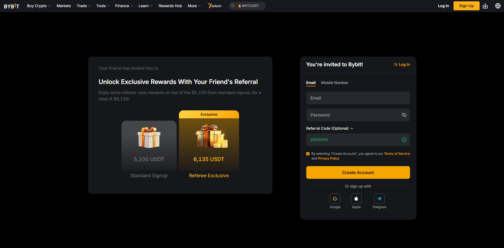
Task: Click the Create Account button
Action: pos(358,172)
